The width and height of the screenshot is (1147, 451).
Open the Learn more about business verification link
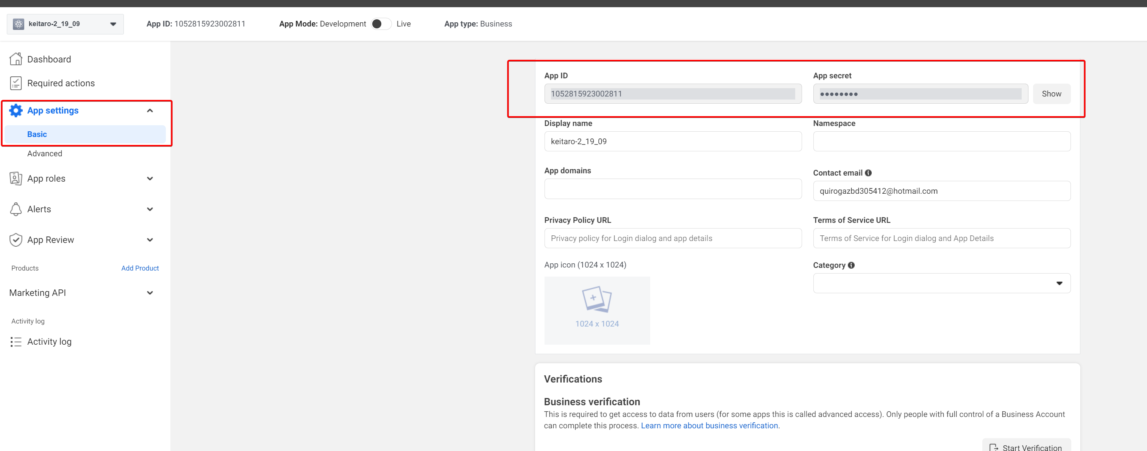709,426
